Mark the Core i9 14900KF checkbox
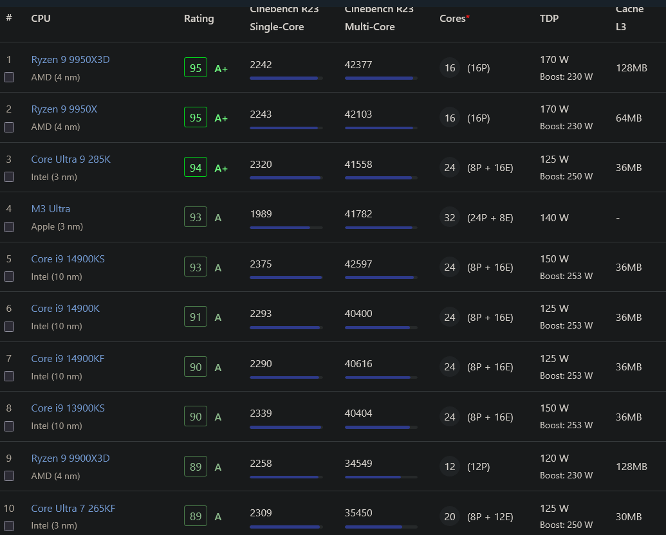 pyautogui.click(x=9, y=376)
